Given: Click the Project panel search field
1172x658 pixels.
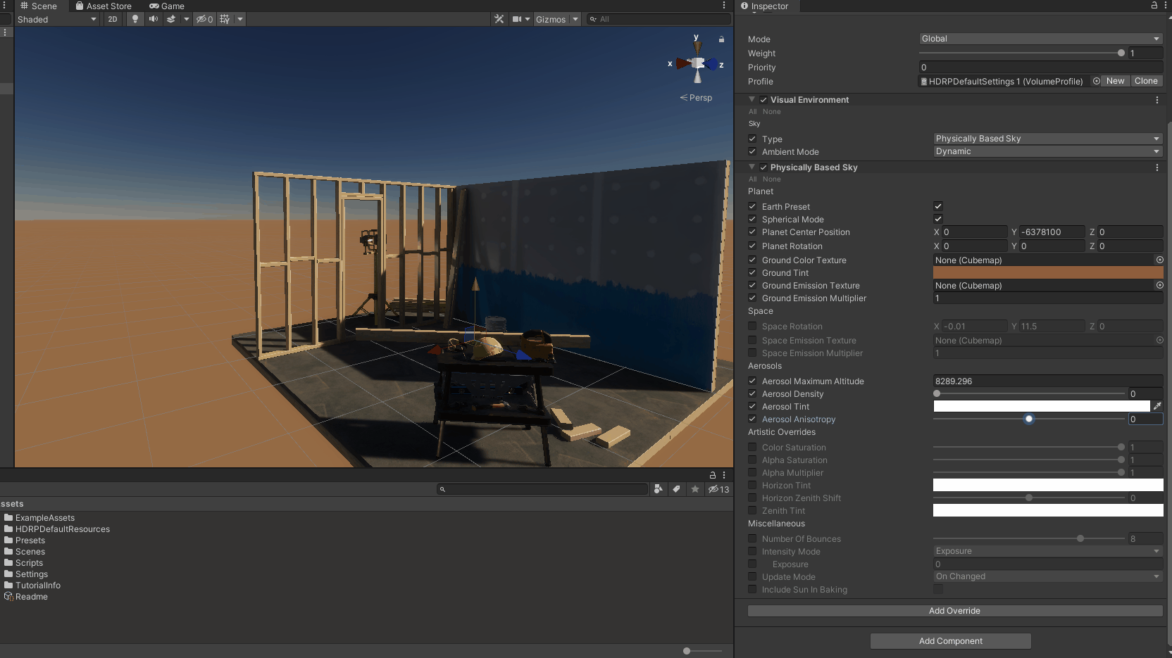Looking at the screenshot, I should pos(542,489).
